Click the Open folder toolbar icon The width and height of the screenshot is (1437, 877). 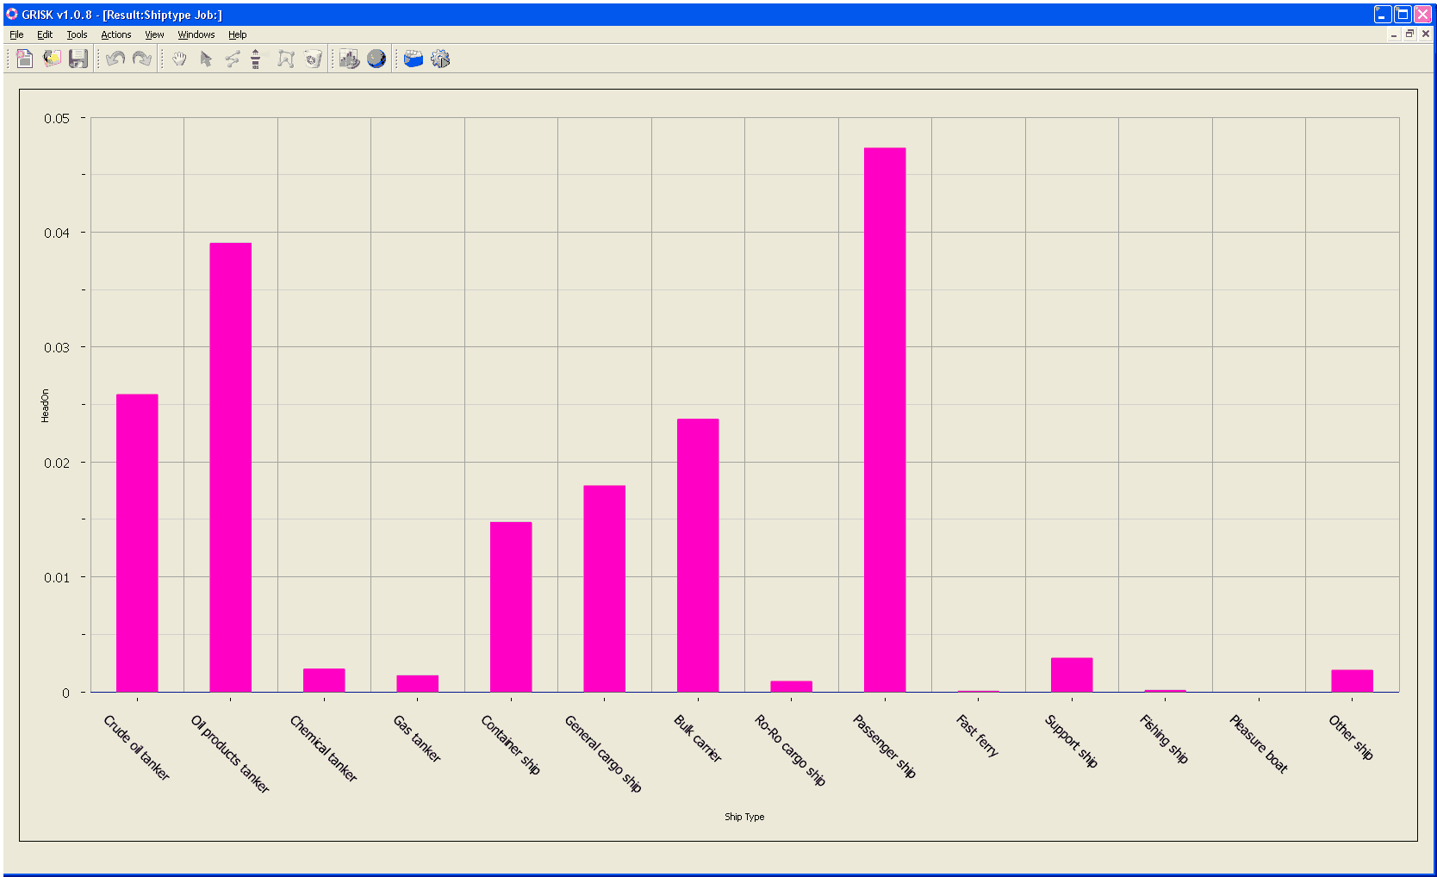pos(52,59)
